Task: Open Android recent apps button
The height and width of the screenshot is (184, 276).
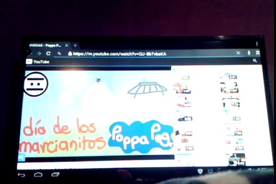Action: pyautogui.click(x=55, y=174)
